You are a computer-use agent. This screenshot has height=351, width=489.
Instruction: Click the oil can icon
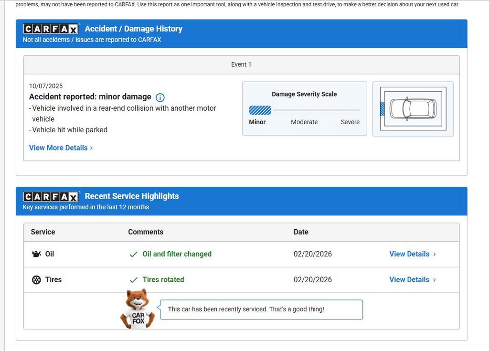[x=36, y=254]
